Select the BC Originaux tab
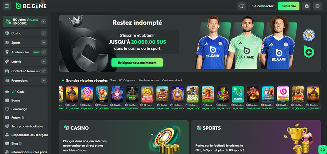This screenshot has width=327, height=154. pyautogui.click(x=127, y=80)
